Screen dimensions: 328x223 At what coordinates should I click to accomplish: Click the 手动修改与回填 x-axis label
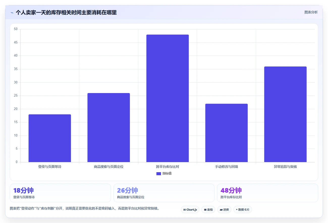click(x=227, y=167)
